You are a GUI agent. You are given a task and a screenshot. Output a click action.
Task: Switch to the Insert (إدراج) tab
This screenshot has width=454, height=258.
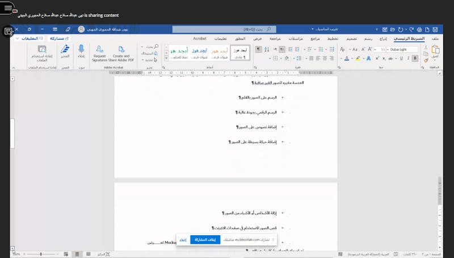(x=383, y=38)
